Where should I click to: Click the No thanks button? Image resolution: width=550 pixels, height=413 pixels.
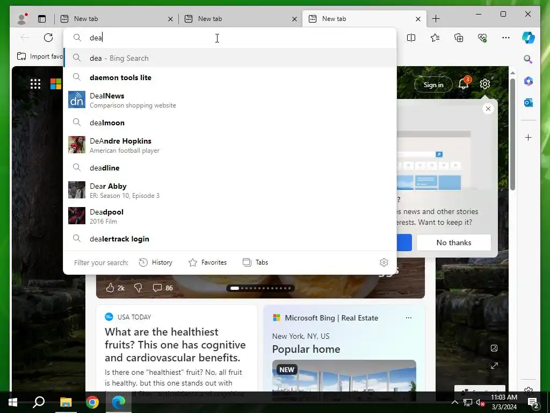[x=453, y=243]
